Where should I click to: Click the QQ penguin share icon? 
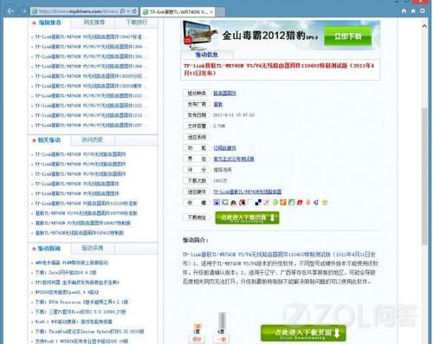(x=233, y=203)
